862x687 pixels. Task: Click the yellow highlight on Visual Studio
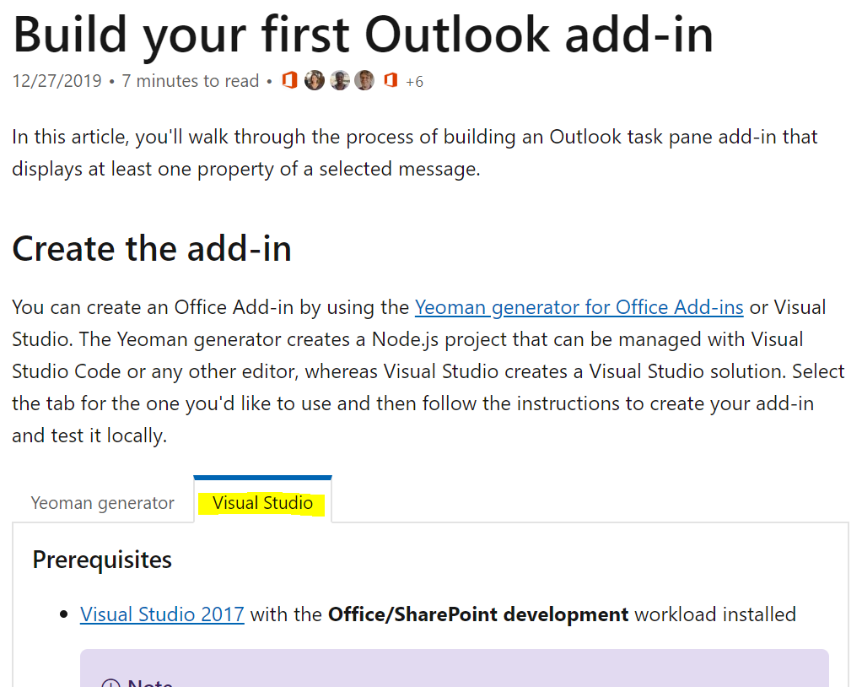[x=262, y=502]
